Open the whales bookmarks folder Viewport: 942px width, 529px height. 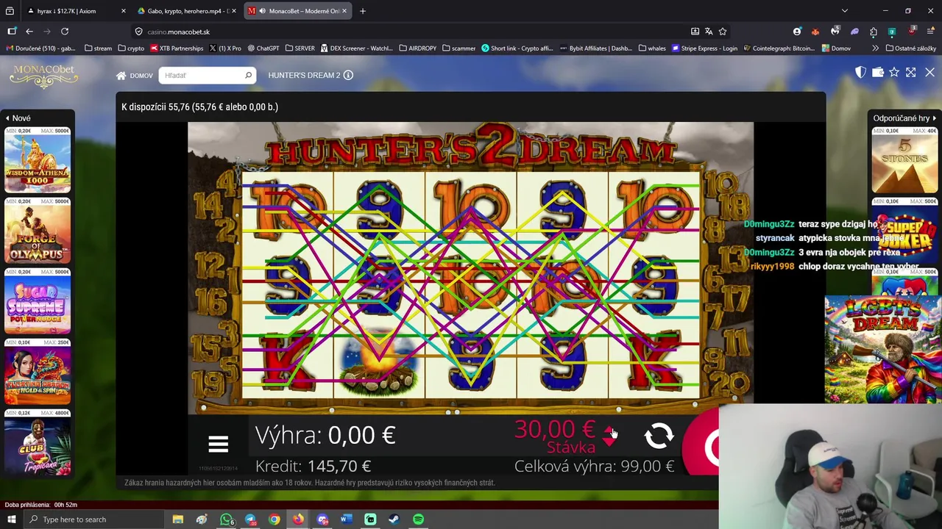pos(652,48)
